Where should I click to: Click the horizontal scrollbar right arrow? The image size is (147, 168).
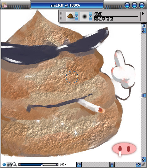(x=138, y=164)
